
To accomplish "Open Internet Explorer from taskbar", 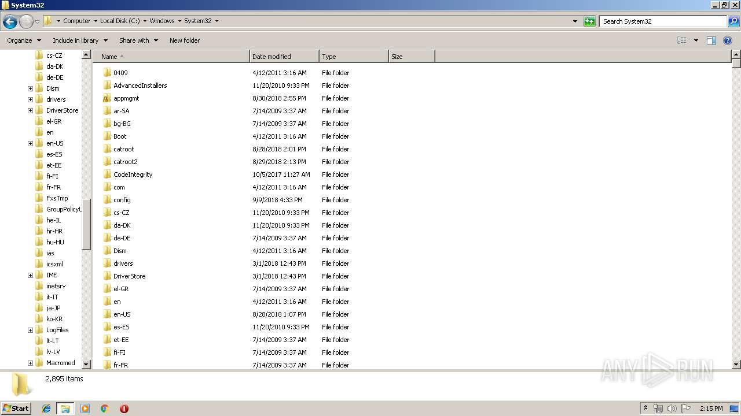I will click(46, 408).
